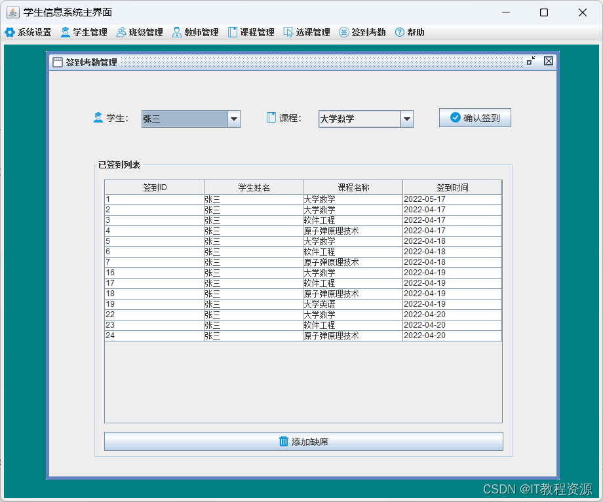Click the student icon beside 学生 label
This screenshot has width=603, height=502.
98,117
